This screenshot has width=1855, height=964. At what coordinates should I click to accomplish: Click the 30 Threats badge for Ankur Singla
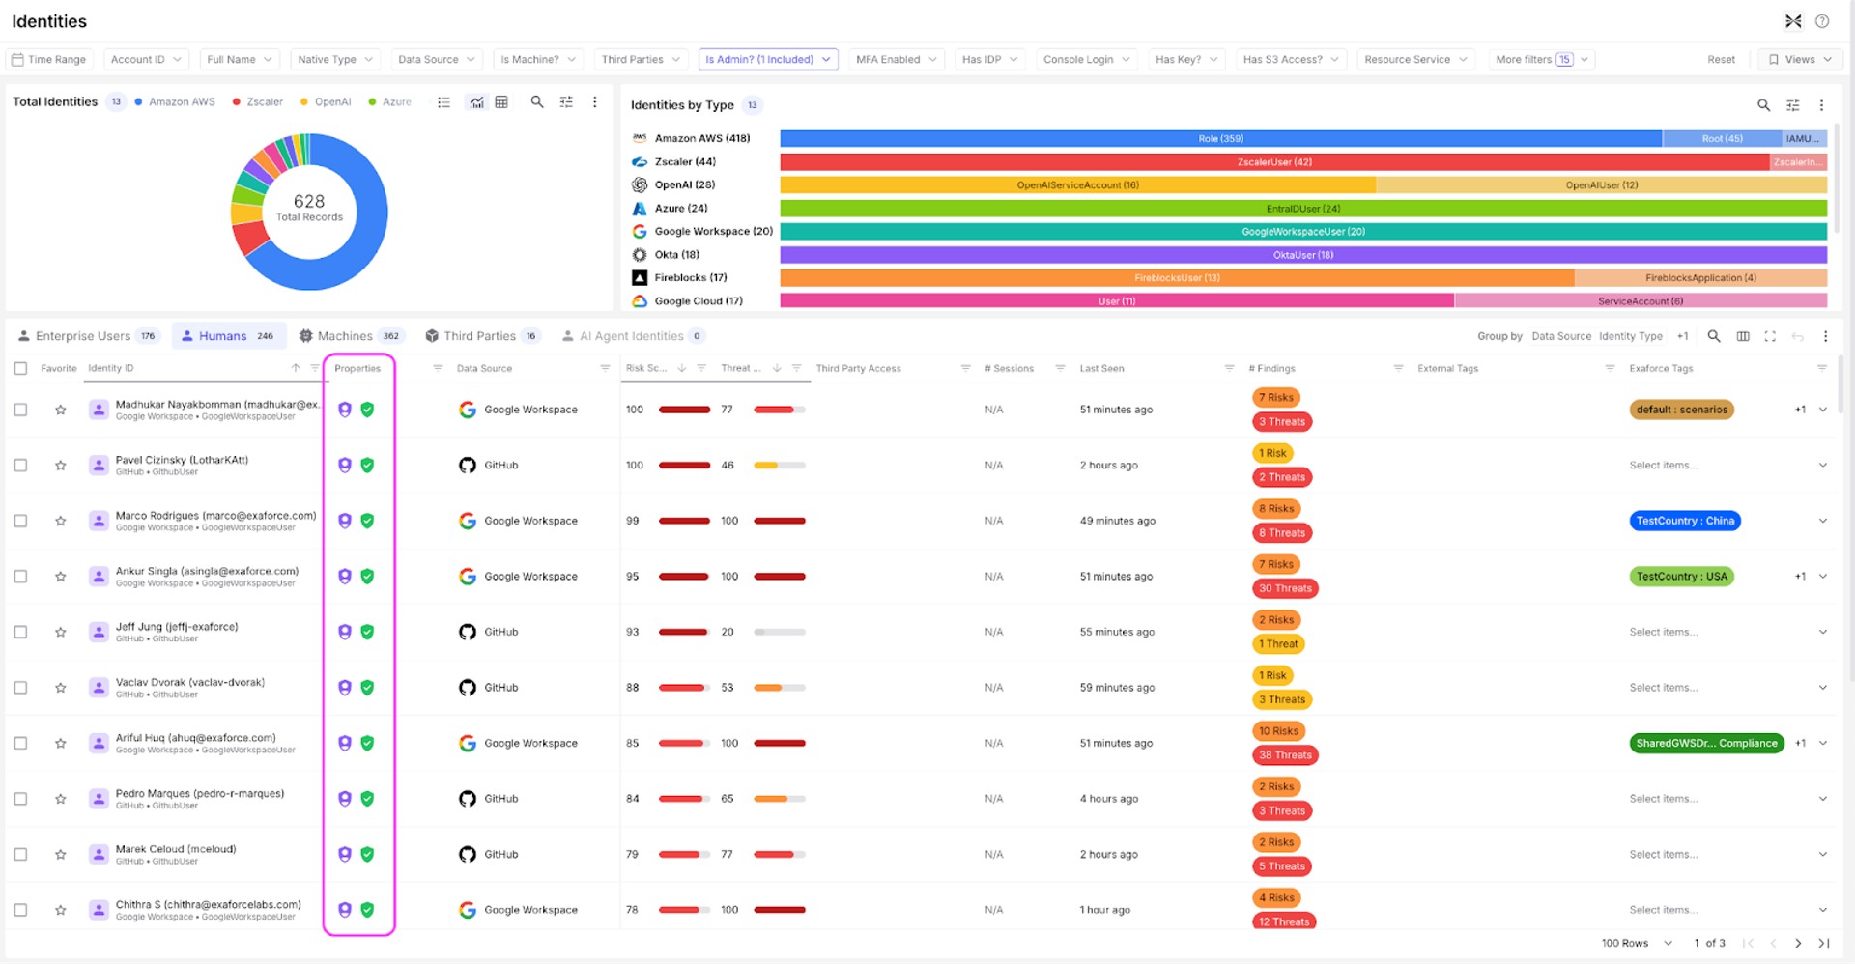(1285, 588)
